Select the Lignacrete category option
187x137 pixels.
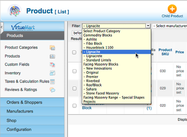point(117,56)
